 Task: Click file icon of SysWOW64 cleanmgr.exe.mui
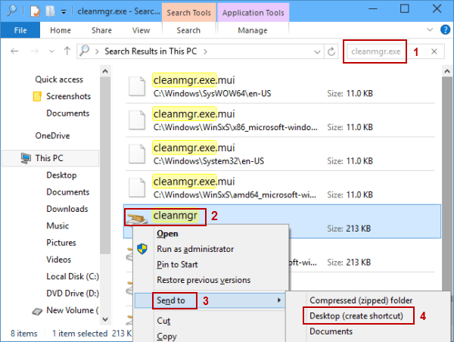pyautogui.click(x=137, y=86)
